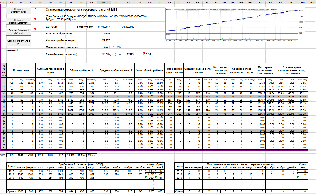The width and height of the screenshot is (316, 194).
Task: Select the balance equity chart image
Action: pyautogui.click(x=235, y=25)
